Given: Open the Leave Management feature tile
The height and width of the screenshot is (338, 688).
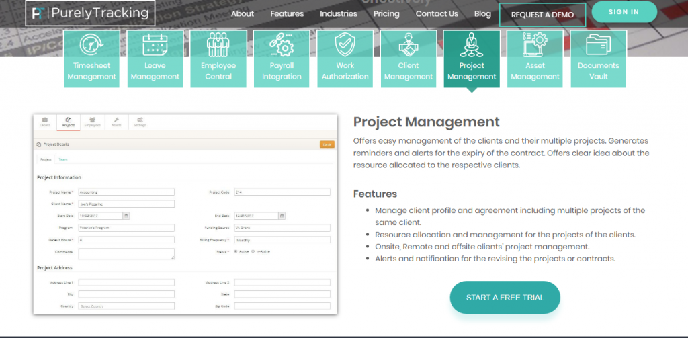Looking at the screenshot, I should pyautogui.click(x=155, y=59).
